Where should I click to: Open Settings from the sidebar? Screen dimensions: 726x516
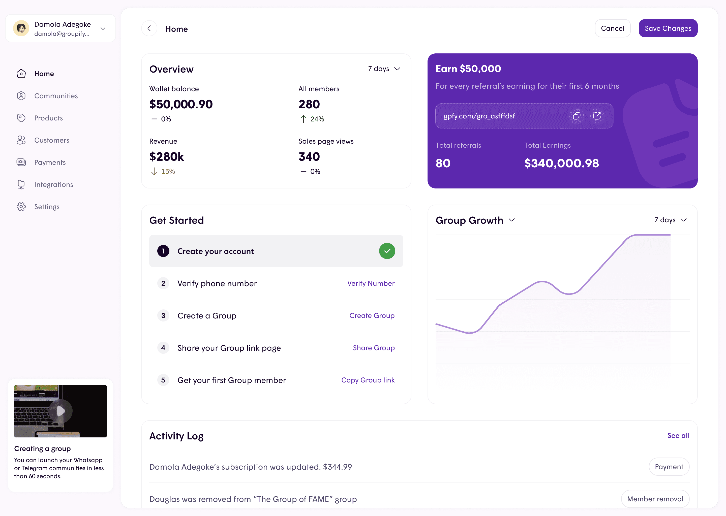click(47, 207)
